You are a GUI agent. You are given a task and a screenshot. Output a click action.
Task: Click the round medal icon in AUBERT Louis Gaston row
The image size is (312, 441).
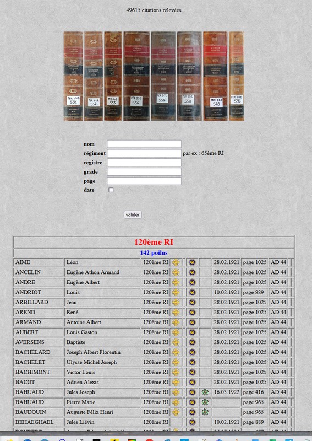coord(192,332)
